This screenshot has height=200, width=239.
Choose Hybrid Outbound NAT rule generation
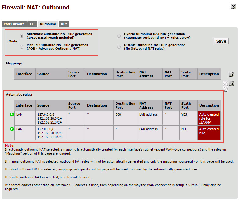coord(119,36)
